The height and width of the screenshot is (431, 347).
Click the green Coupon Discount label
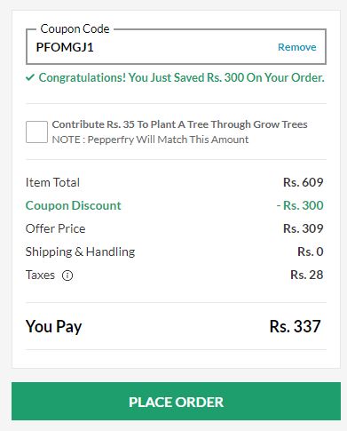(74, 205)
